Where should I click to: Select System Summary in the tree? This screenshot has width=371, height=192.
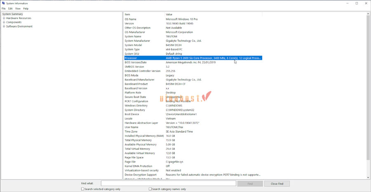click(13, 14)
